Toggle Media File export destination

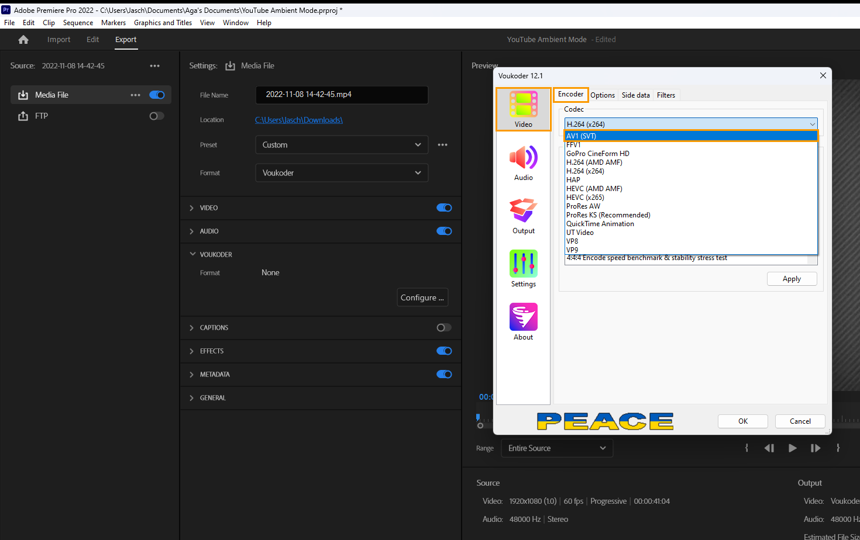click(157, 95)
